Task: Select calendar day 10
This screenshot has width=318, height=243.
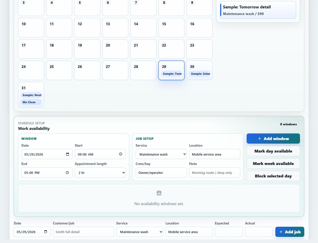Action: click(x=31, y=28)
